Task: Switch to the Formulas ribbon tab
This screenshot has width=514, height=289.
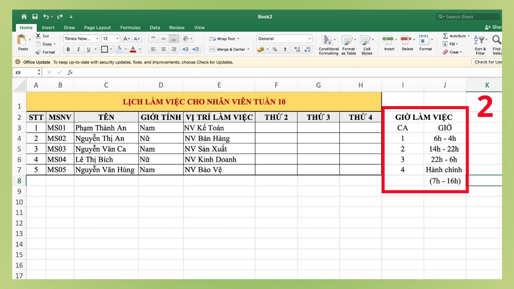Action: (130, 27)
